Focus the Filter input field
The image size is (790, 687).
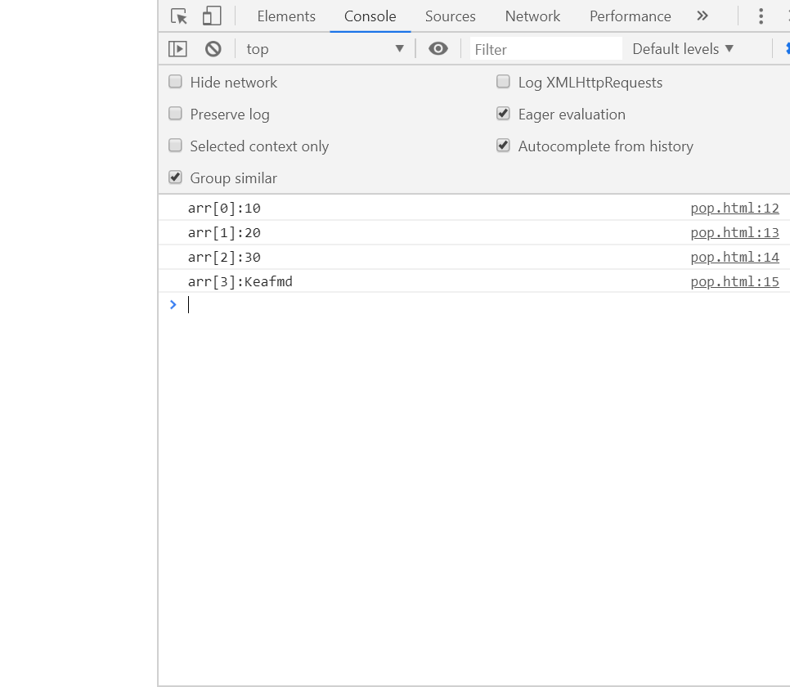[x=545, y=49]
